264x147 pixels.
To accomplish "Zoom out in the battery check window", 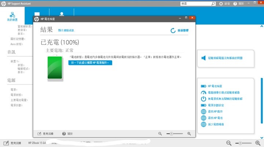I will tap(160, 134).
